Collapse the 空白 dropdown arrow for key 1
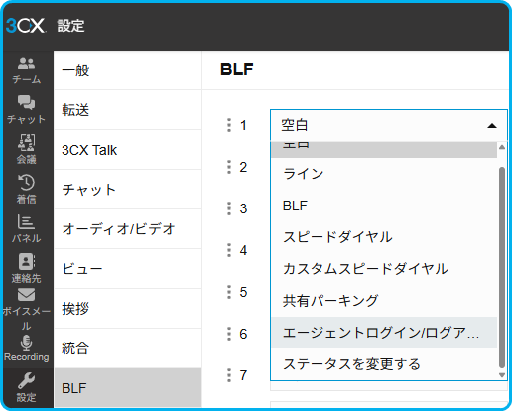The width and height of the screenshot is (512, 411). [x=492, y=126]
